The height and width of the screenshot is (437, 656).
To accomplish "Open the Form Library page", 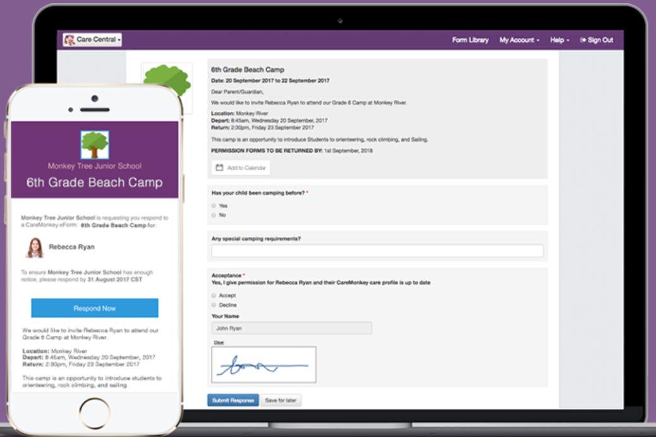I will coord(470,40).
